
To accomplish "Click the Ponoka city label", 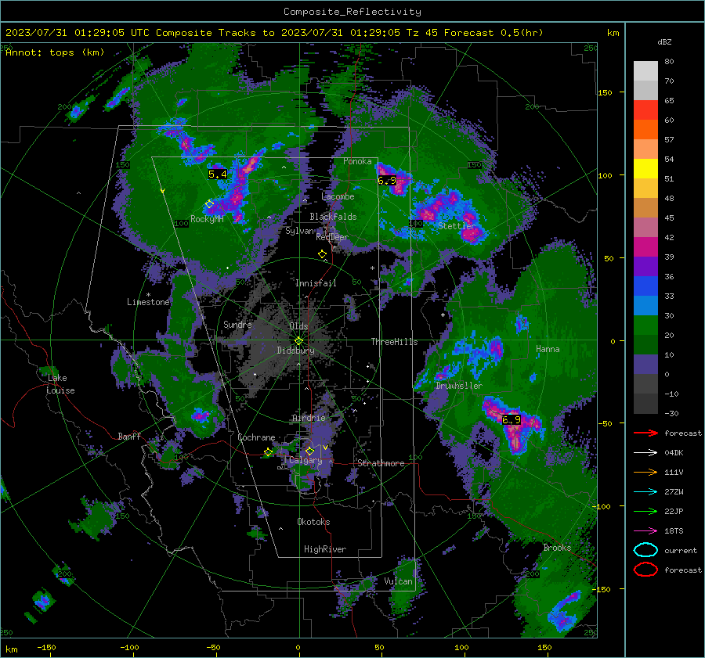I will pos(357,162).
